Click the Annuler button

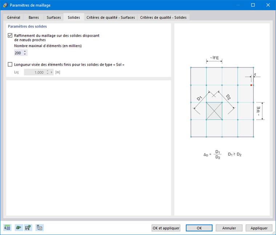click(x=229, y=228)
